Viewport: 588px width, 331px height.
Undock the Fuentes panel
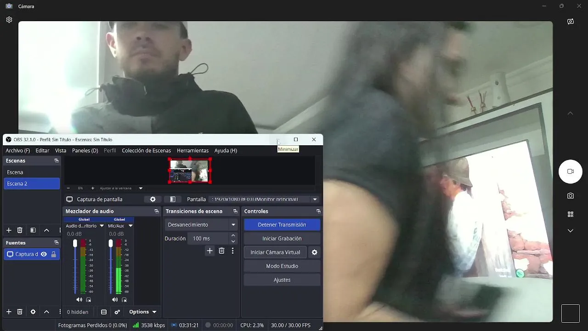point(57,243)
